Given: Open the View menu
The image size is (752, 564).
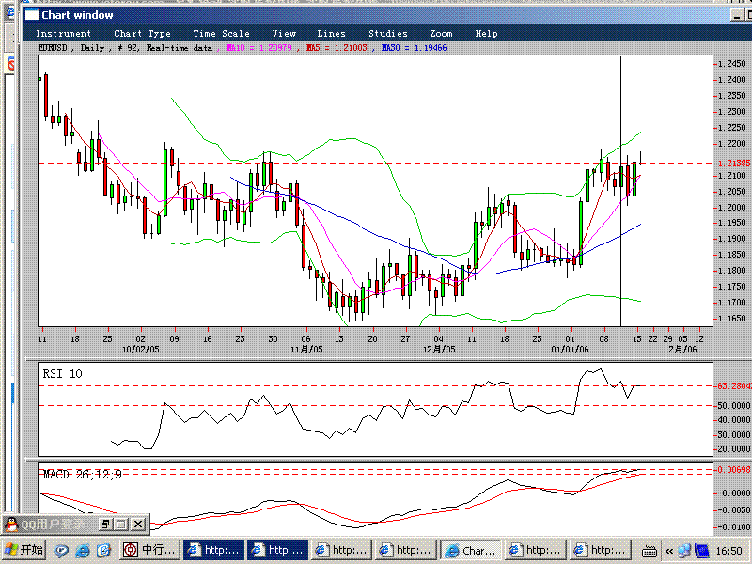Looking at the screenshot, I should coord(285,34).
